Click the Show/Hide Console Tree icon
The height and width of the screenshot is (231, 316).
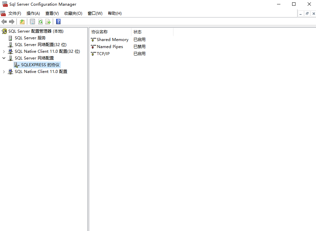click(32, 22)
